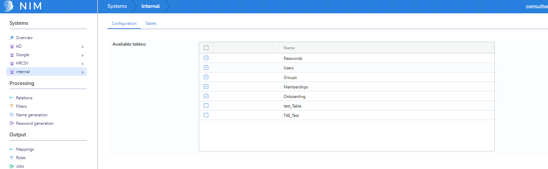Click the Jobs checkmark icon
Viewport: 548px width, 169px height.
pos(12,166)
